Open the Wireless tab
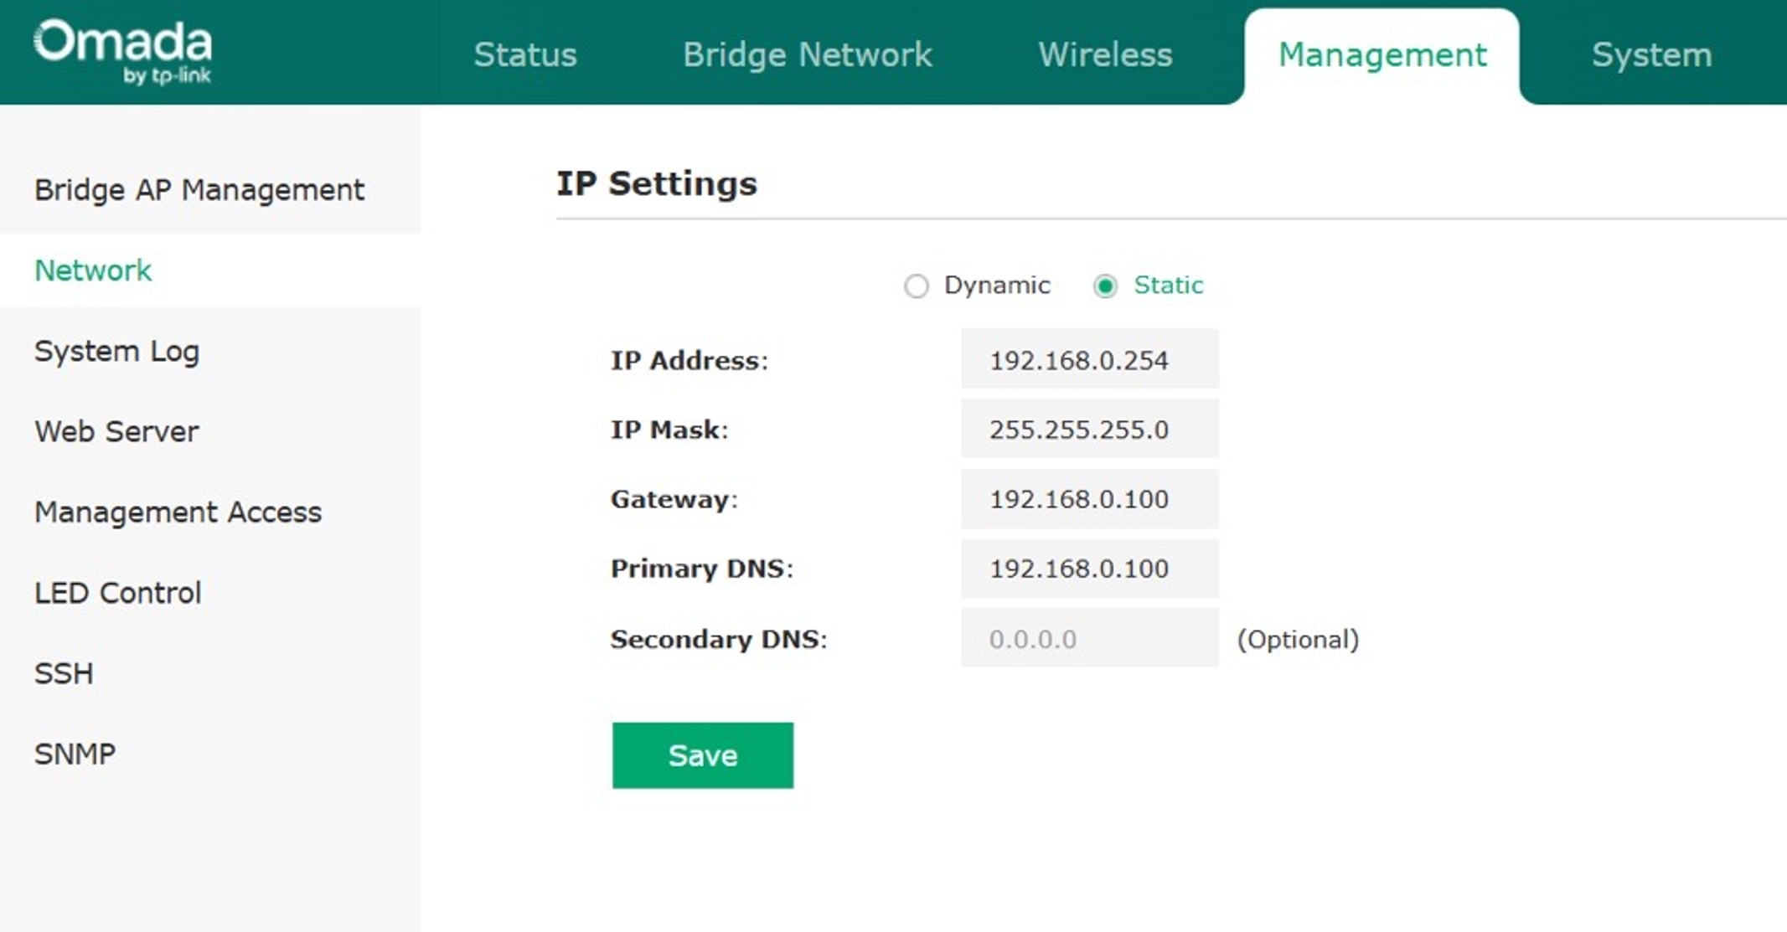The height and width of the screenshot is (932, 1787). point(1105,54)
